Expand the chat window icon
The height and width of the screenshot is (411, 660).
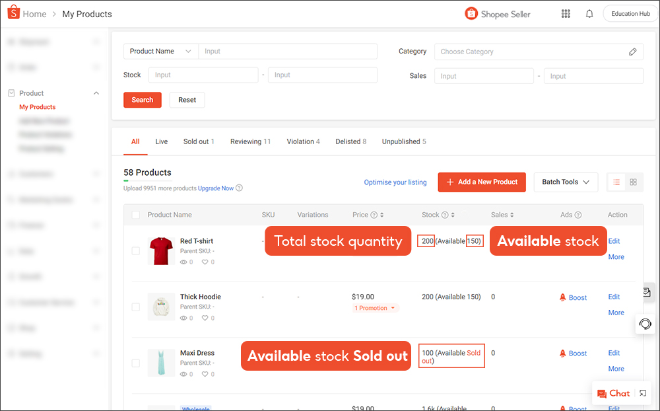click(643, 393)
